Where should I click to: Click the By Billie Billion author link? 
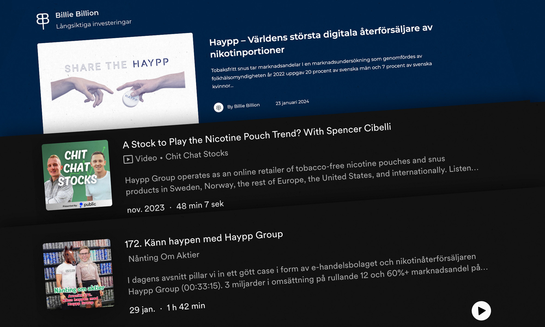point(243,106)
